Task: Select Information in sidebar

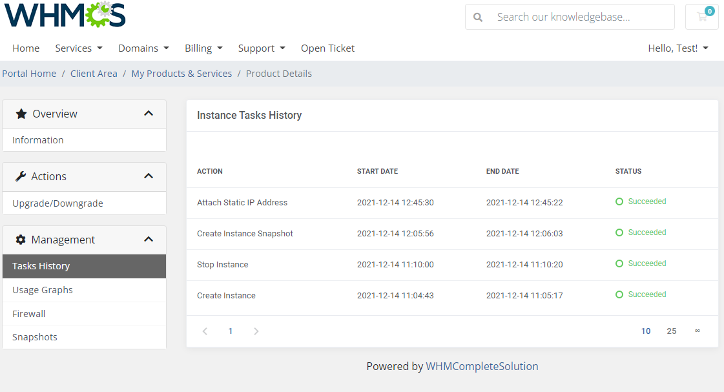Action: pos(84,140)
